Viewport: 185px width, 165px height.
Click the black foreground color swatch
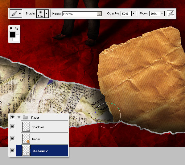(x=13, y=35)
